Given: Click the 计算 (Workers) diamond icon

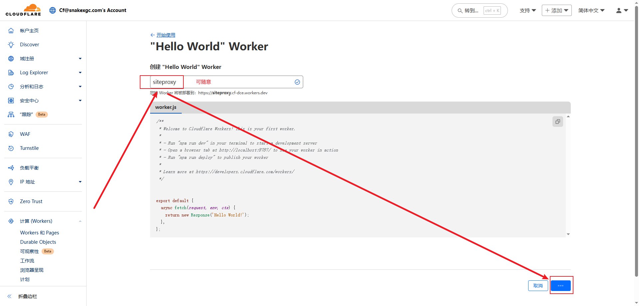Looking at the screenshot, I should [x=11, y=221].
